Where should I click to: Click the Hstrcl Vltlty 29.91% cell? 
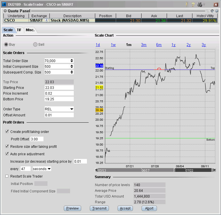point(205,21)
